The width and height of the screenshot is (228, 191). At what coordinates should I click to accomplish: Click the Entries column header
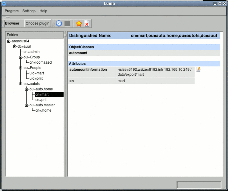[35, 35]
